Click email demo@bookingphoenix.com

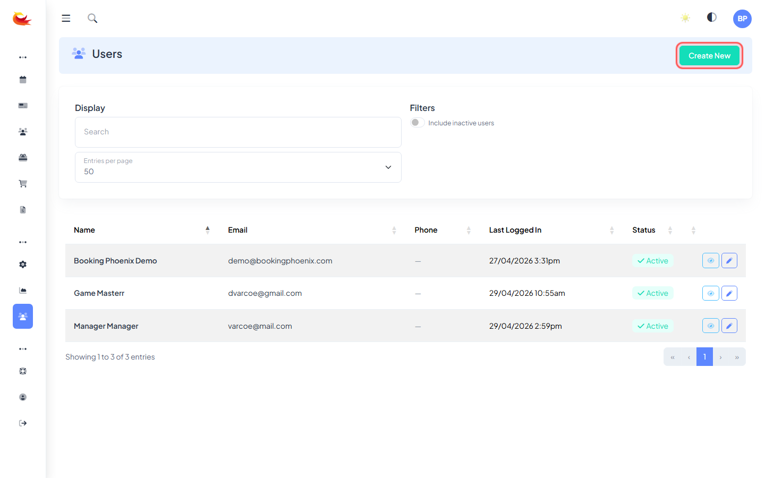[280, 261]
